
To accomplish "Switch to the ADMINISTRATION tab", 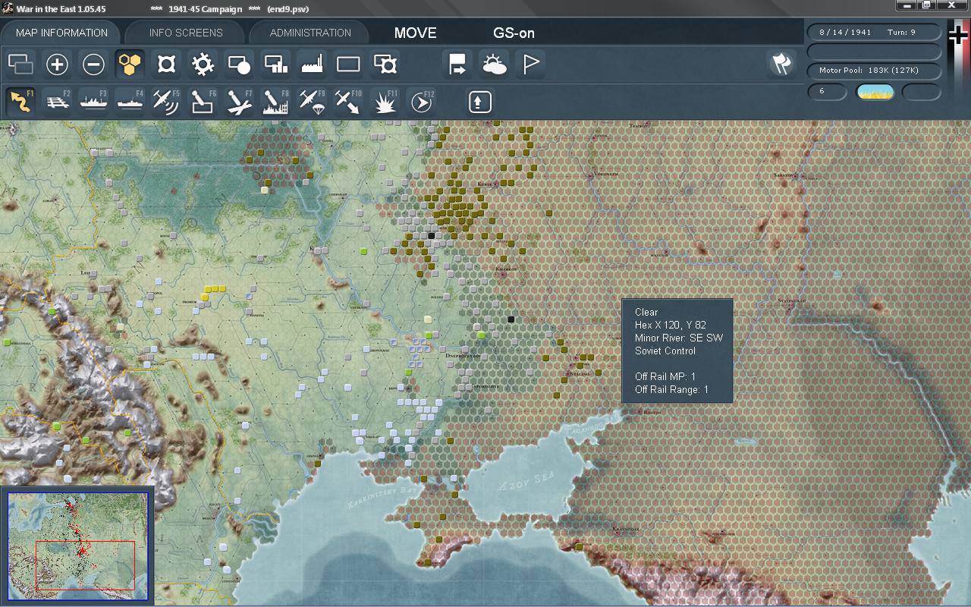I will coord(310,33).
